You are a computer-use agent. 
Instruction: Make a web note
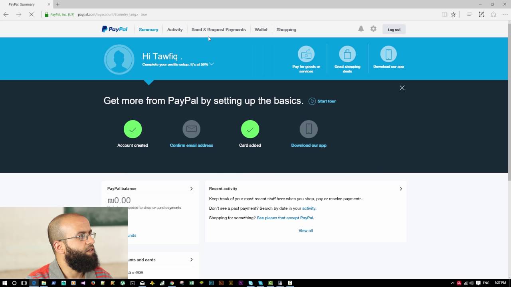coord(481,14)
